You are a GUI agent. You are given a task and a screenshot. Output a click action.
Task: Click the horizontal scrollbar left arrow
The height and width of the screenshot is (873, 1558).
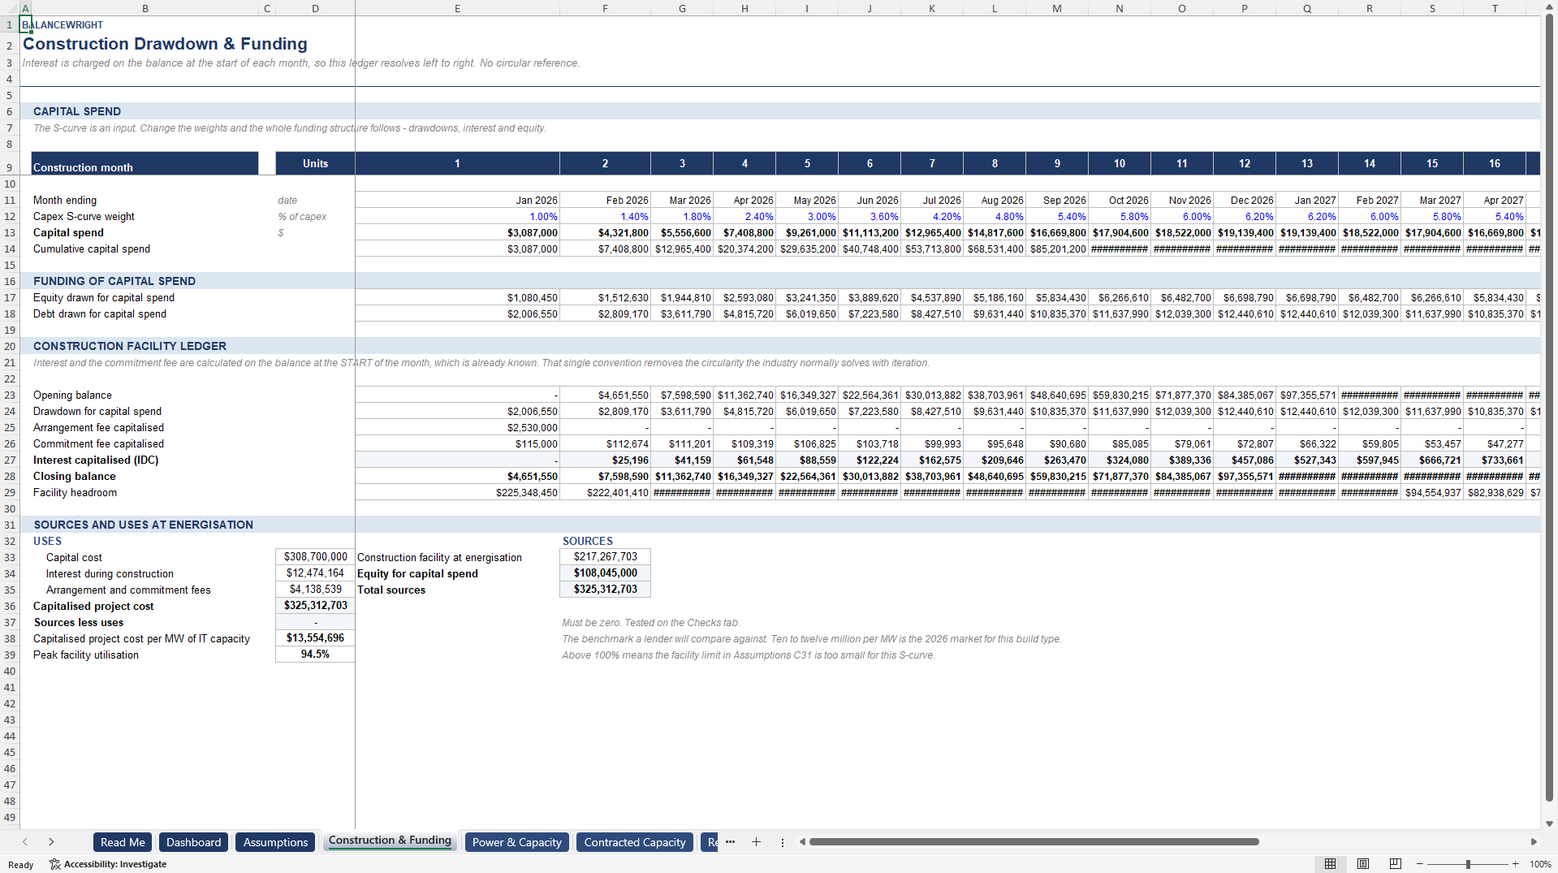[x=802, y=842]
